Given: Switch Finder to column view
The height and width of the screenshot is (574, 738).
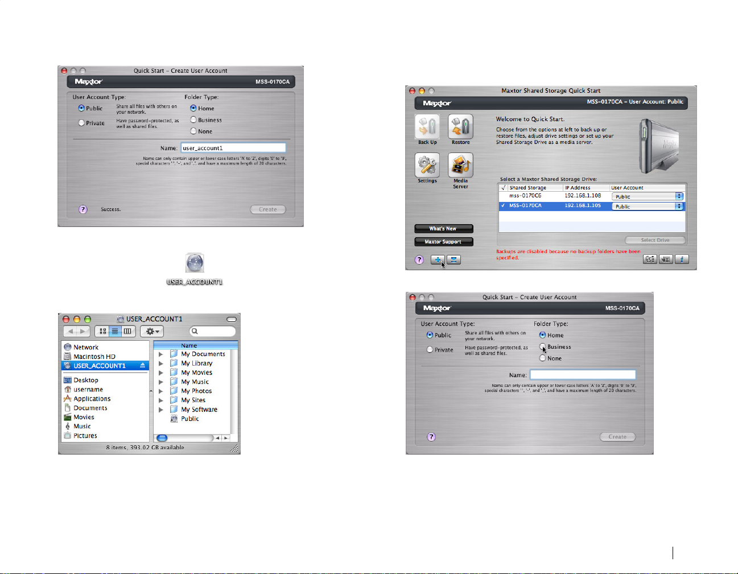Looking at the screenshot, I should [128, 331].
